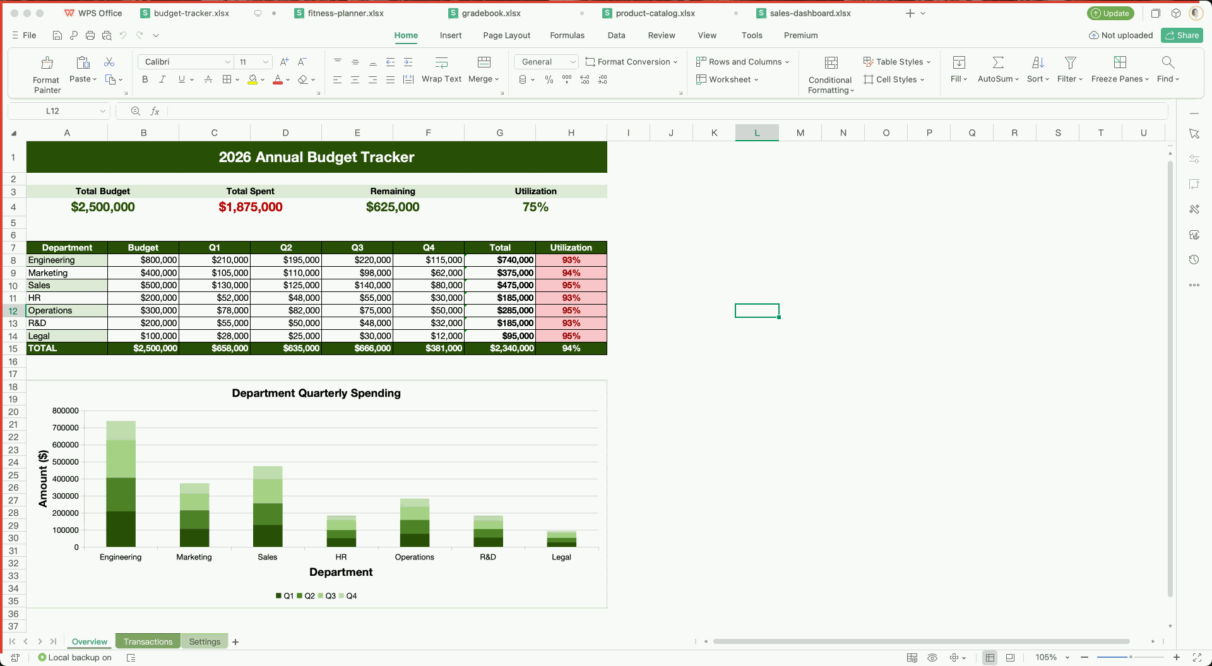The image size is (1212, 666).
Task: Open the AutoSum function
Action: point(997,69)
